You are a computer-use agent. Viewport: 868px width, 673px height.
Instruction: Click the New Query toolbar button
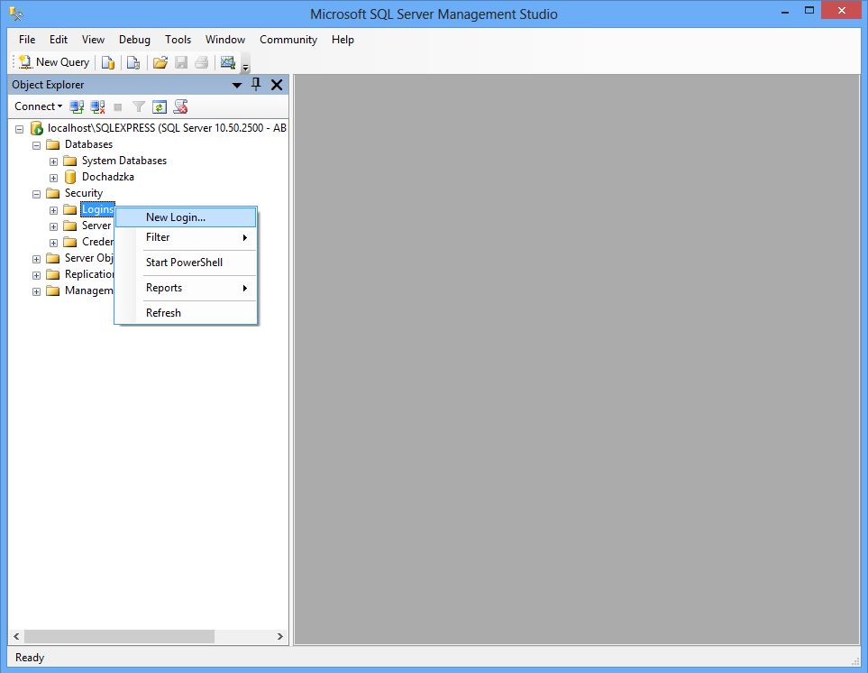pyautogui.click(x=54, y=62)
